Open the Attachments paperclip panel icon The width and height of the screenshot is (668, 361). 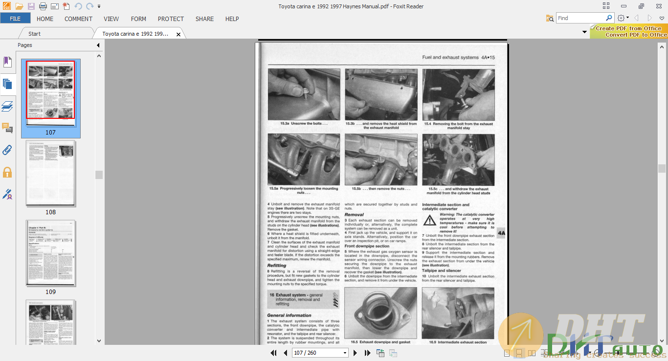click(7, 150)
